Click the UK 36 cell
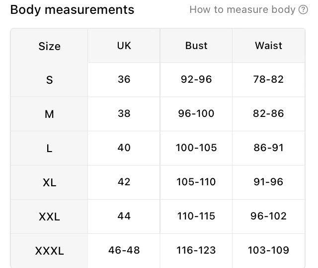This screenshot has height=268, width=318. tap(124, 79)
